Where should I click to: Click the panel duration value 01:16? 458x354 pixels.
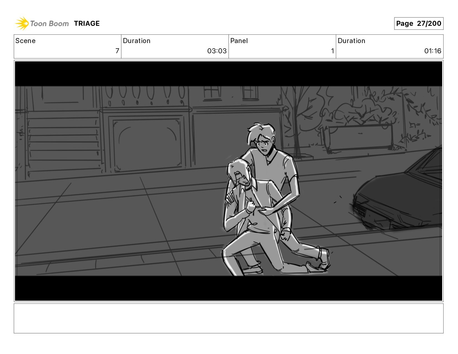pyautogui.click(x=433, y=51)
